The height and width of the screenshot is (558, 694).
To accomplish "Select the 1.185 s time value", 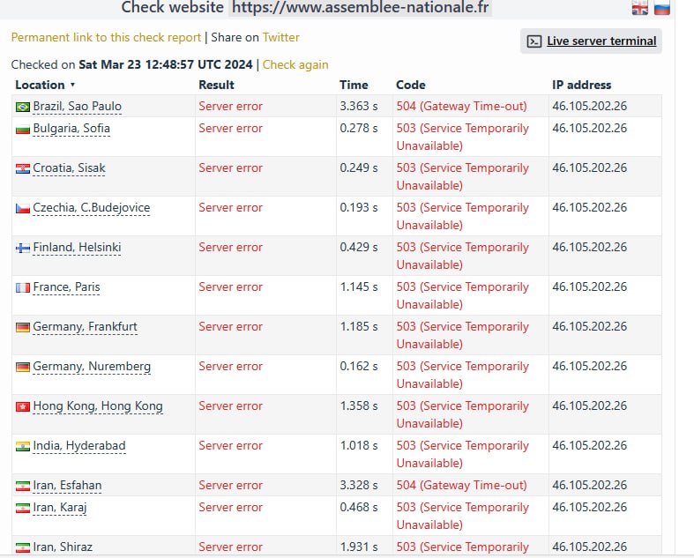I will pos(359,326).
